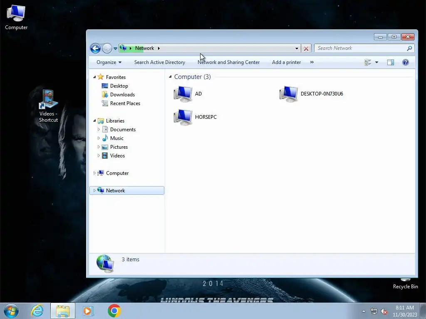
Task: Click the Videos - Shortcut desktop icon
Action: coord(48,106)
